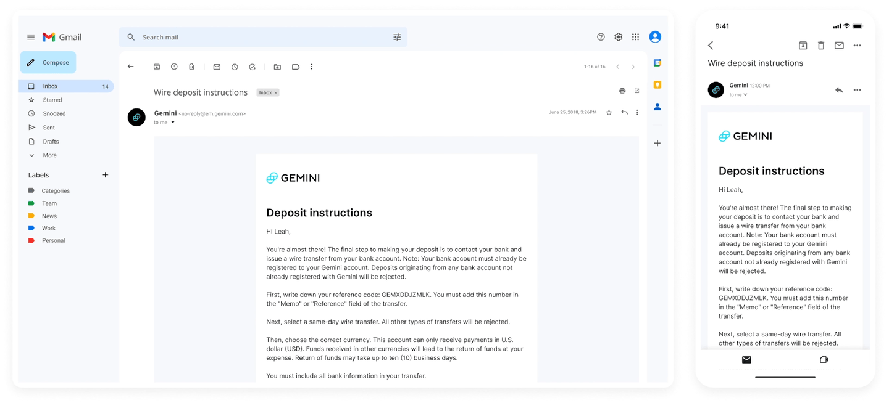The height and width of the screenshot is (403, 889).
Task: Open the Google apps grid
Action: click(635, 37)
